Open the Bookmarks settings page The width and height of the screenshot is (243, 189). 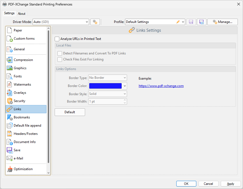[22, 117]
